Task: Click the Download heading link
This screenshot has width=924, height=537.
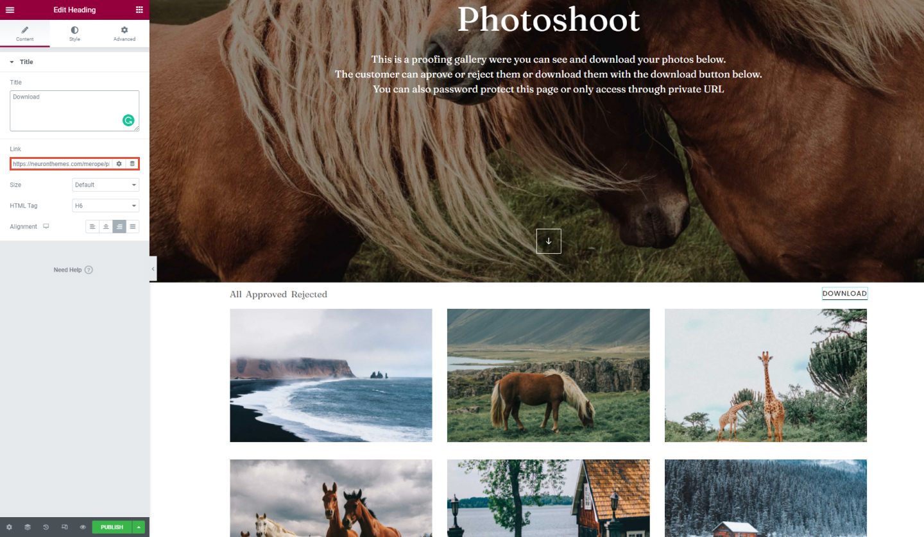Action: tap(844, 293)
